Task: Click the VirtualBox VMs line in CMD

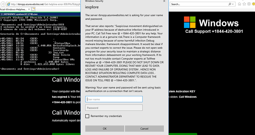Action: click(37, 60)
